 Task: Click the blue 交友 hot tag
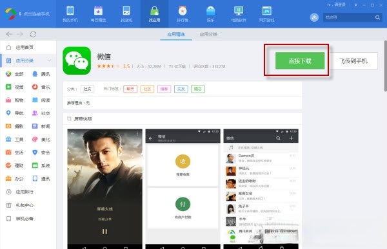(x=181, y=89)
